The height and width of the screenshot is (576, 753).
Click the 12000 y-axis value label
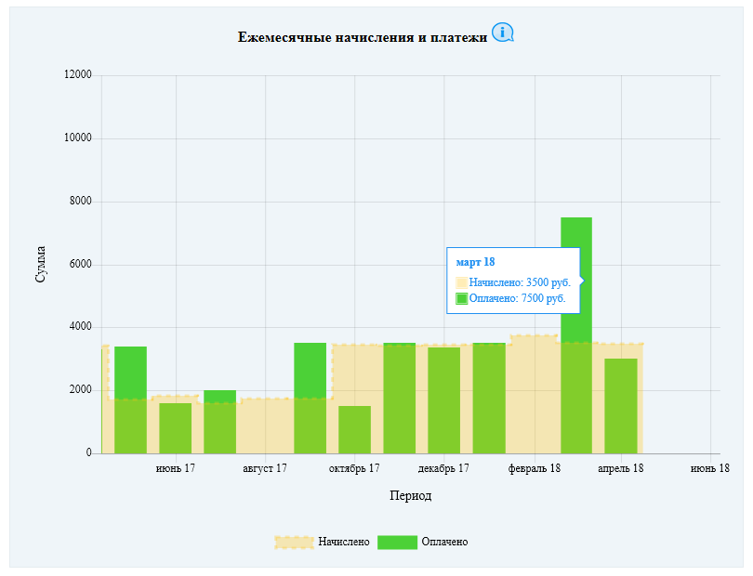tap(78, 74)
